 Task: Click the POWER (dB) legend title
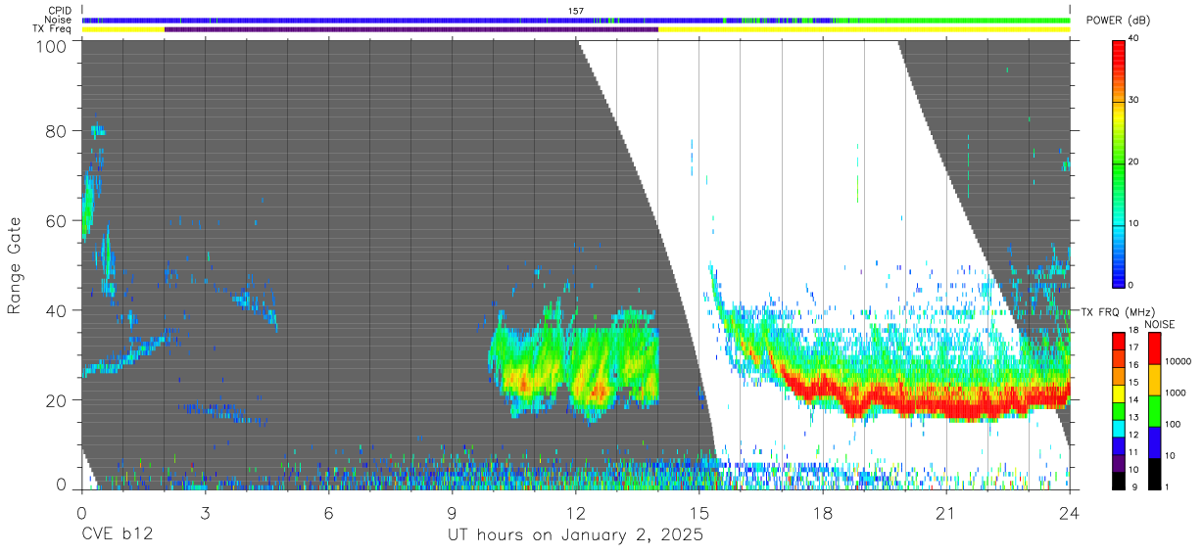point(1119,21)
